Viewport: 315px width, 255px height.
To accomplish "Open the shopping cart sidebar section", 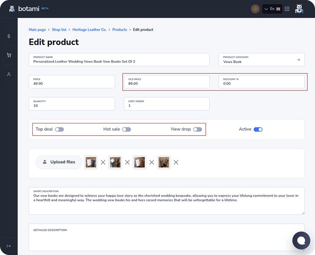I will coord(9,55).
